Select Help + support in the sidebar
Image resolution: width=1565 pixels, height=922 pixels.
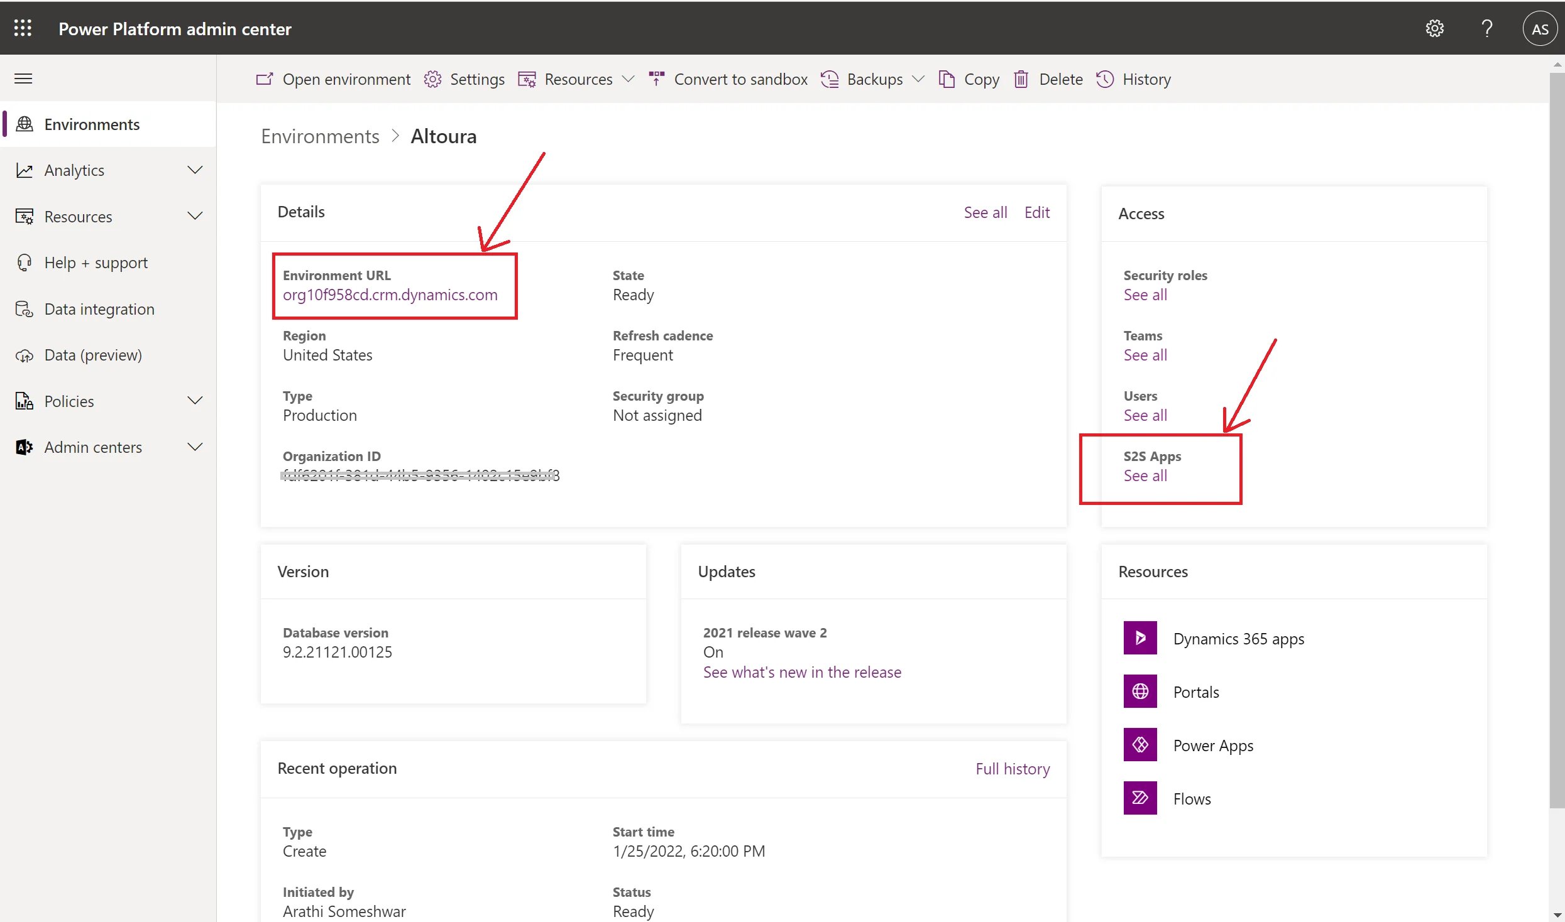(108, 263)
